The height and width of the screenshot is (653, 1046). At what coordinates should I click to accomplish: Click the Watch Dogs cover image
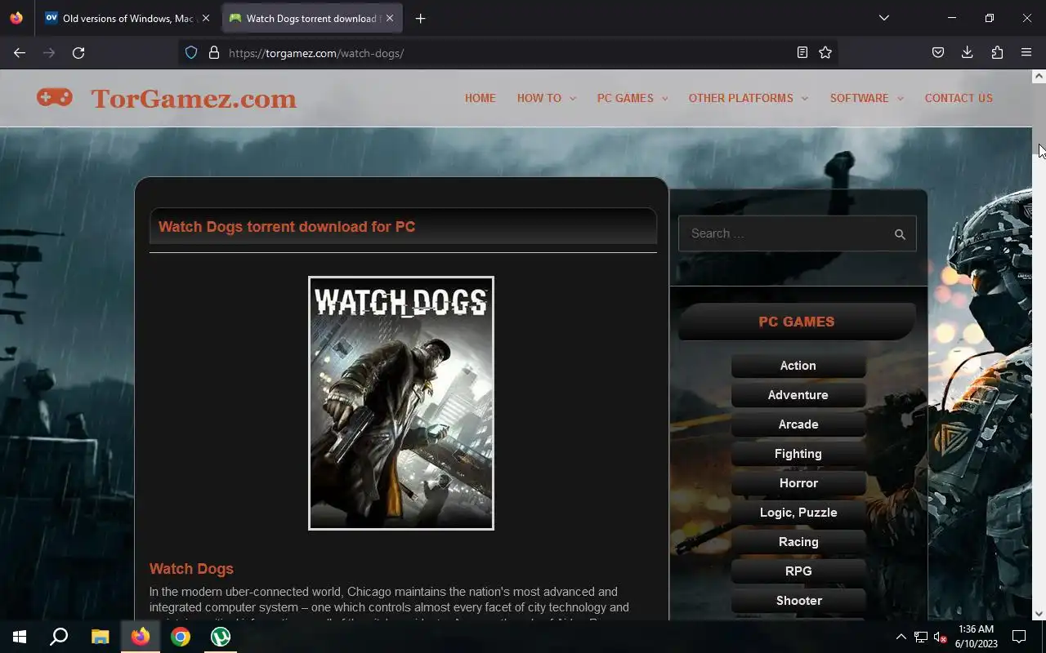click(401, 403)
